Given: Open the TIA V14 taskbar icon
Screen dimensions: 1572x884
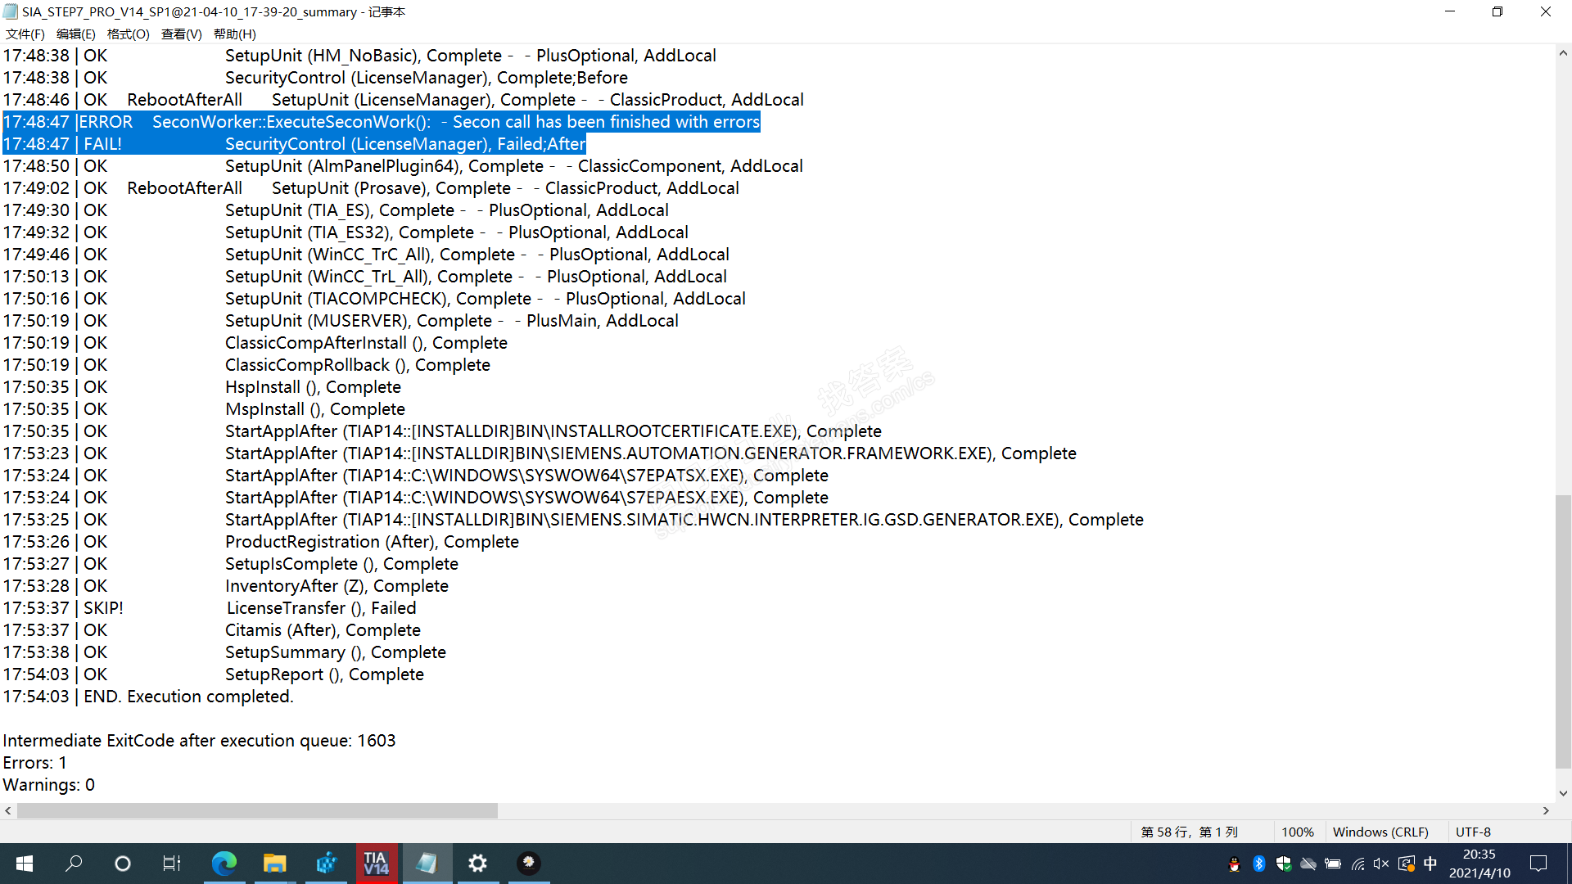Looking at the screenshot, I should 376,864.
